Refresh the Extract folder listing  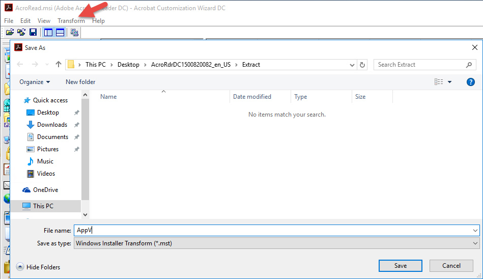(x=362, y=65)
